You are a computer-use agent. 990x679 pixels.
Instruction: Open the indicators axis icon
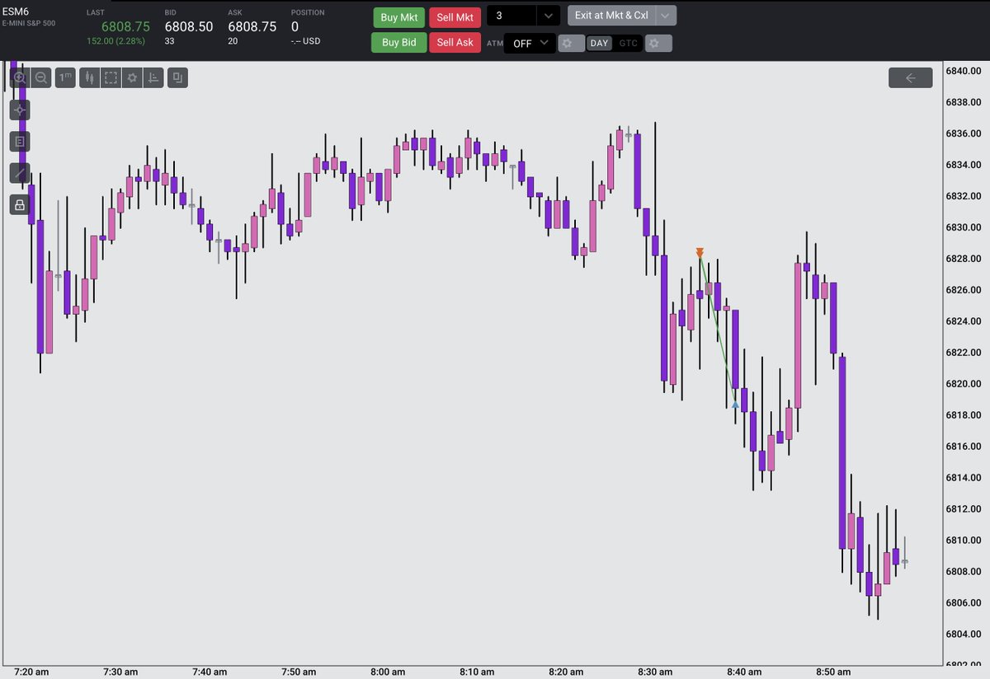(x=153, y=78)
